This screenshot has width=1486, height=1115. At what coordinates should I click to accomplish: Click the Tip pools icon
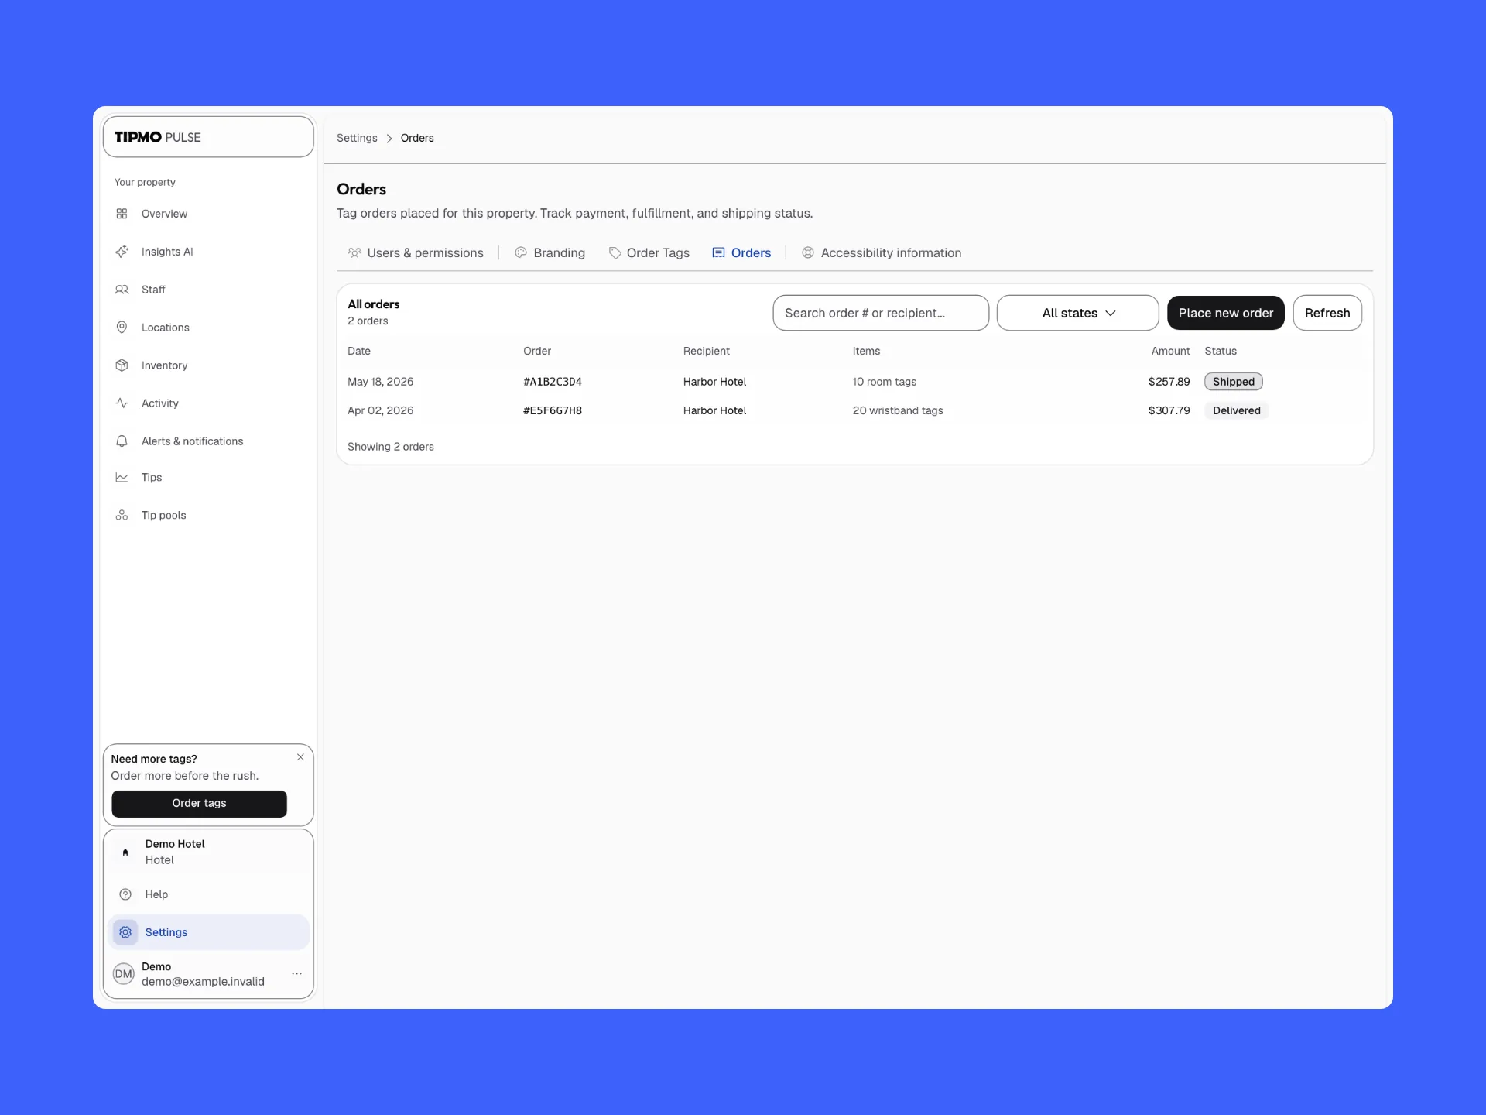(x=122, y=516)
